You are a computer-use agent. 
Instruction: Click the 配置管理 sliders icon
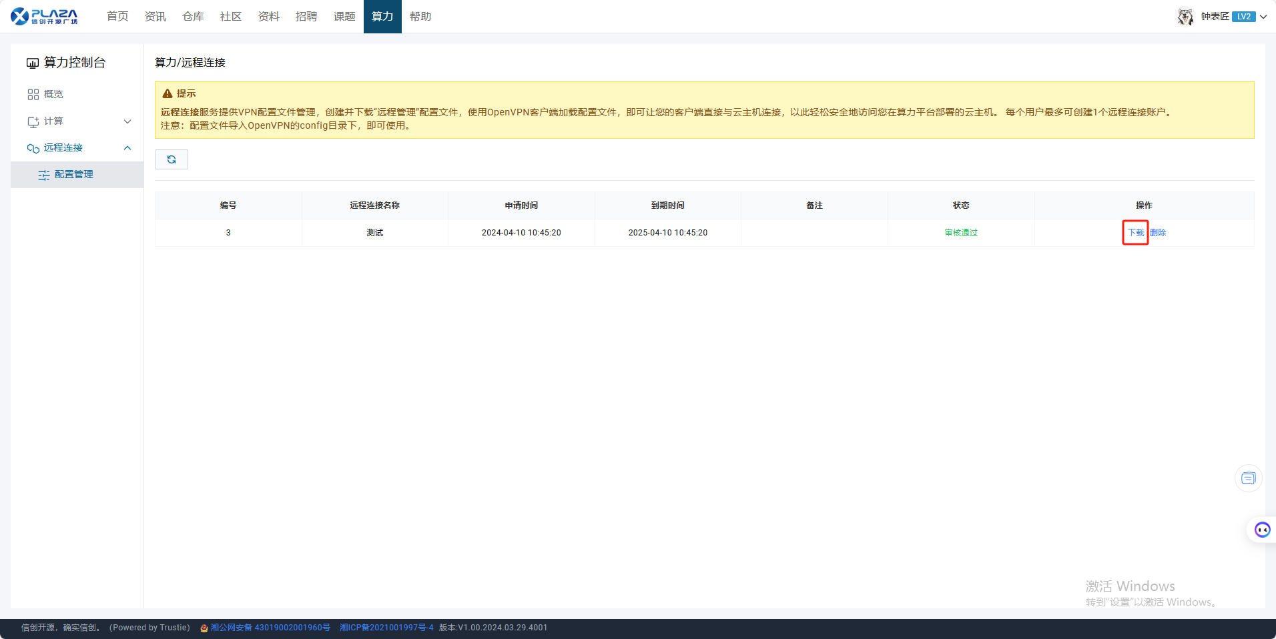[44, 175]
